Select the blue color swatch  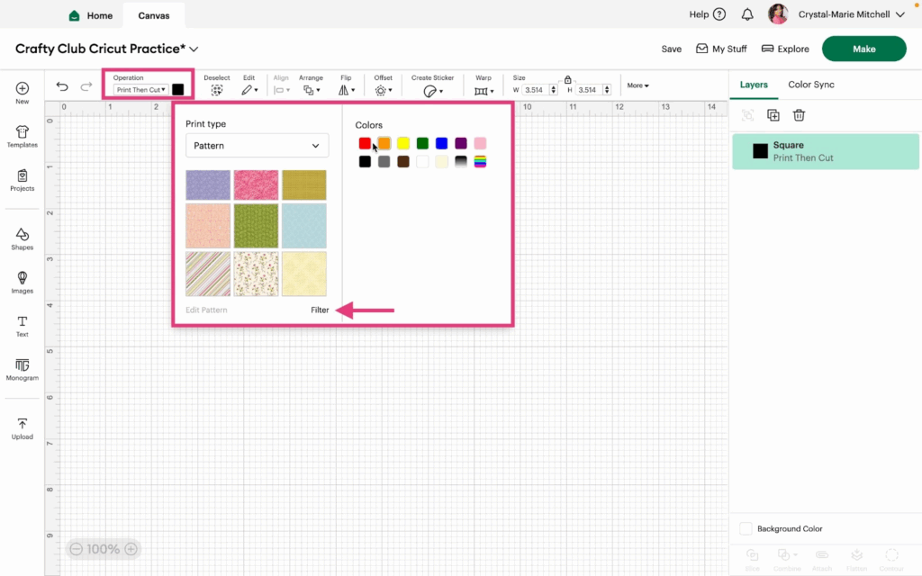click(x=441, y=143)
